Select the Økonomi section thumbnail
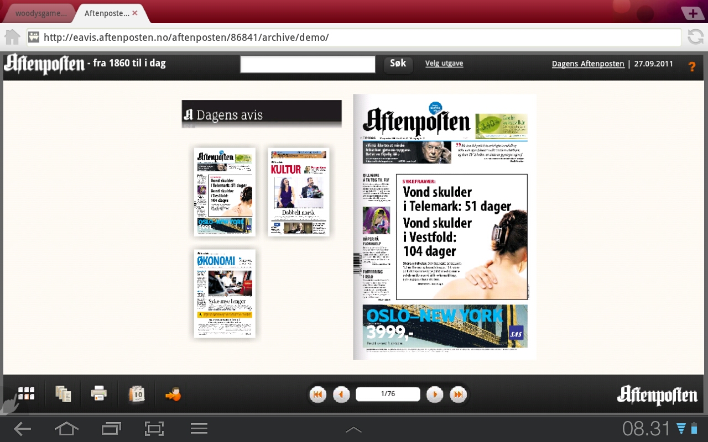Viewport: 708px width, 442px height. (225, 293)
